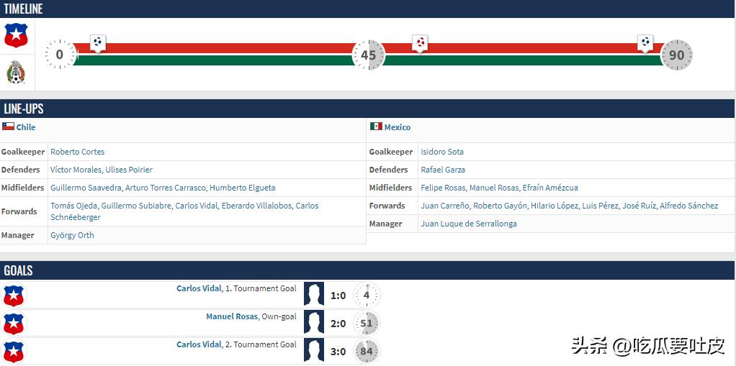Open the Chile team link
Image resolution: width=736 pixels, height=366 pixels.
(26, 127)
